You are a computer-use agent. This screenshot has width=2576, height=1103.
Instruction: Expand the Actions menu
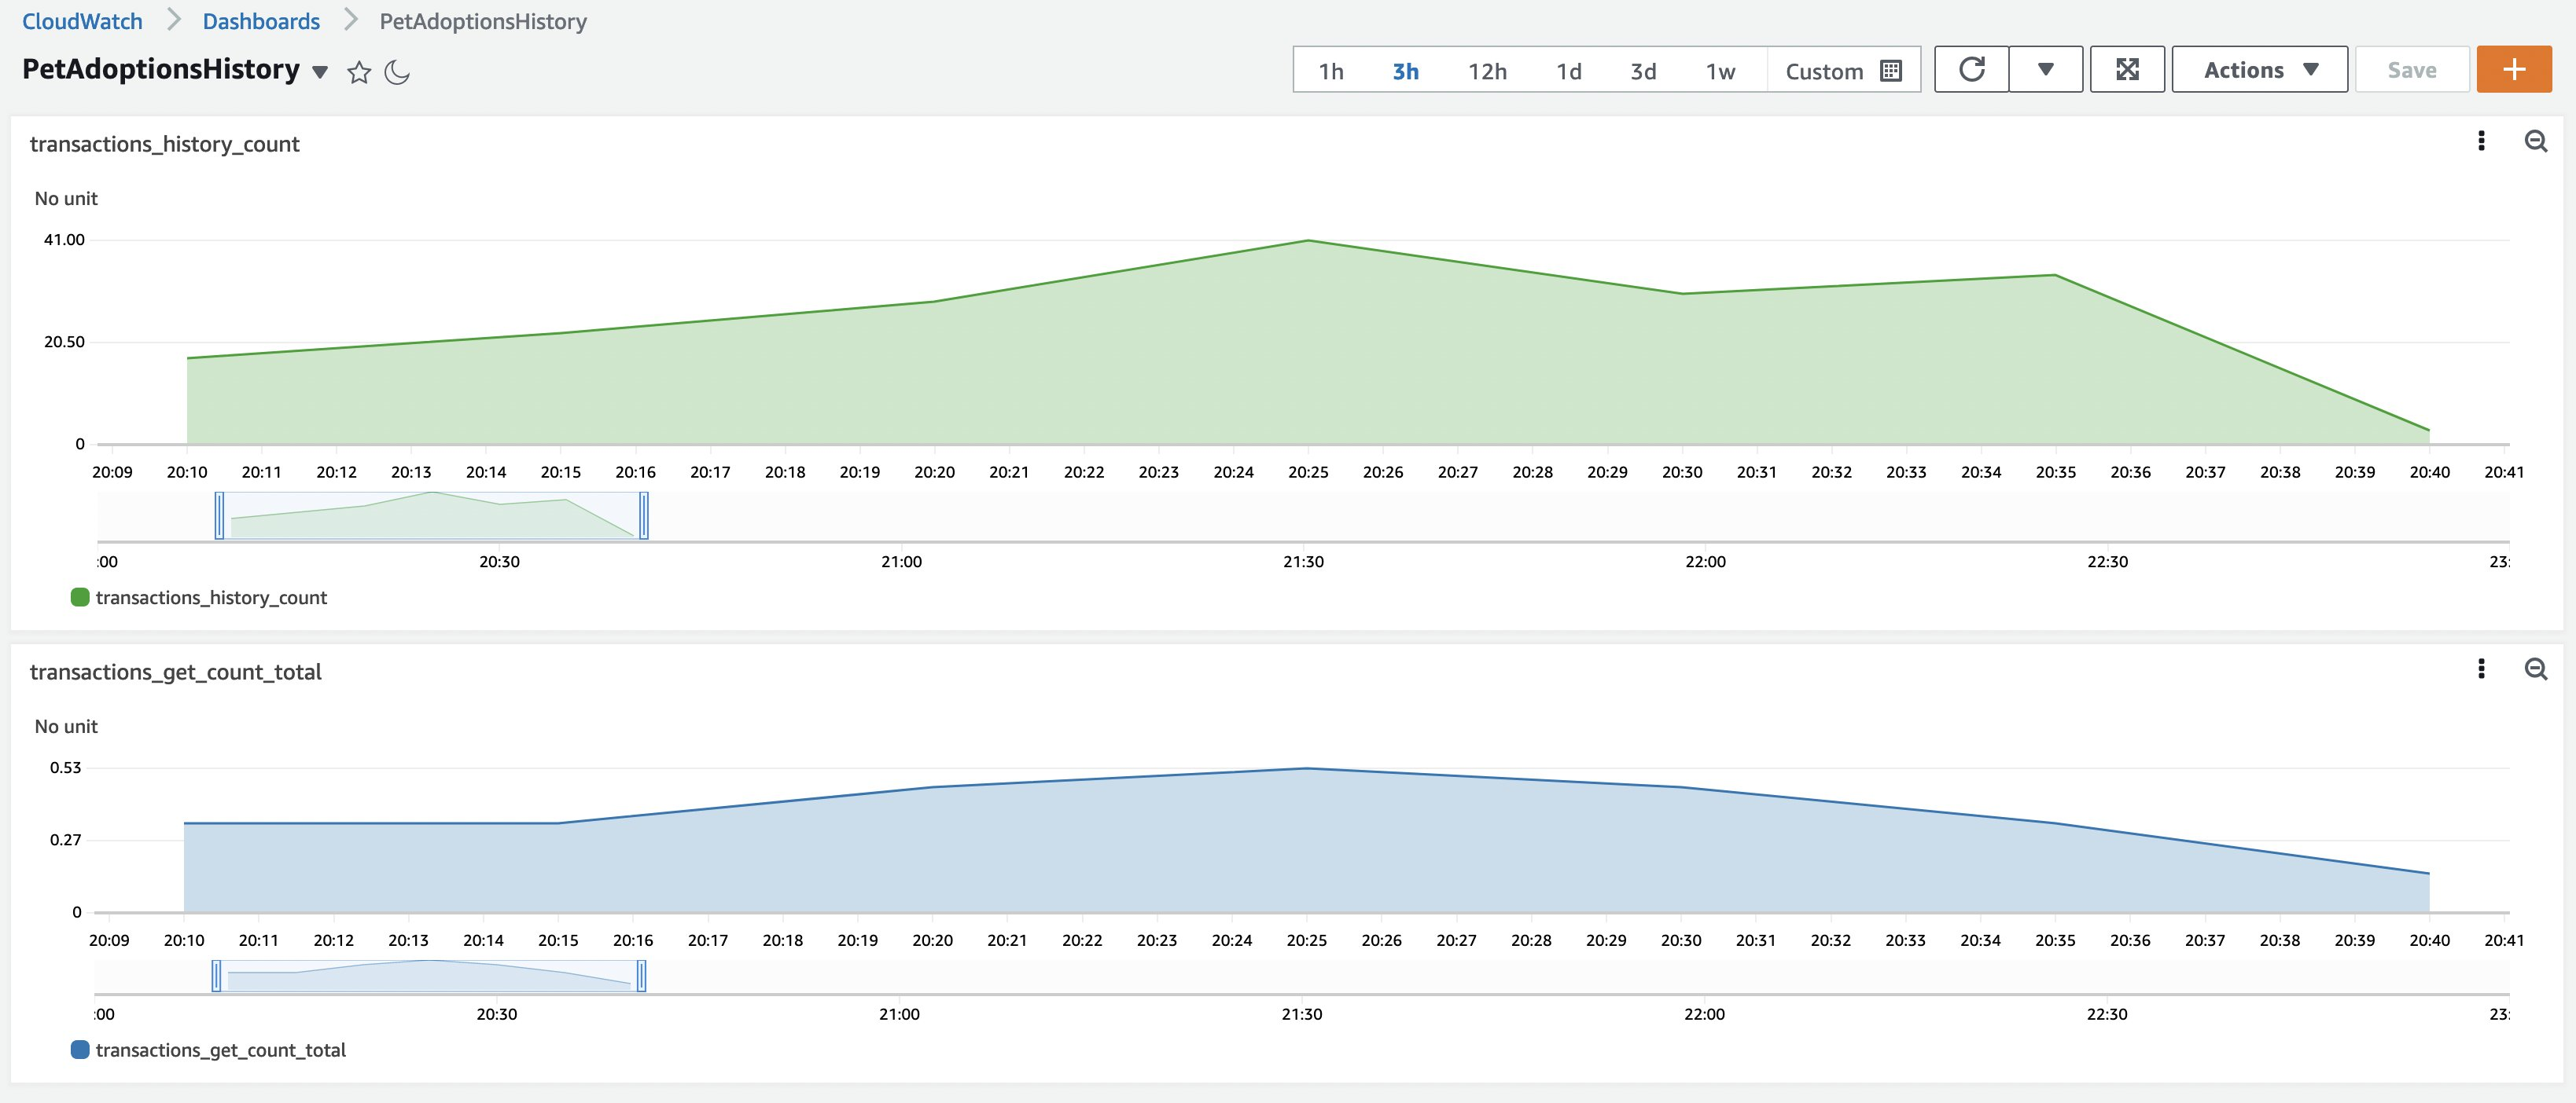pos(2258,69)
